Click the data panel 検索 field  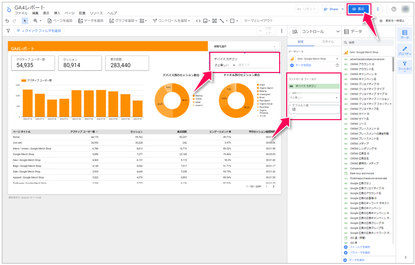(369, 43)
